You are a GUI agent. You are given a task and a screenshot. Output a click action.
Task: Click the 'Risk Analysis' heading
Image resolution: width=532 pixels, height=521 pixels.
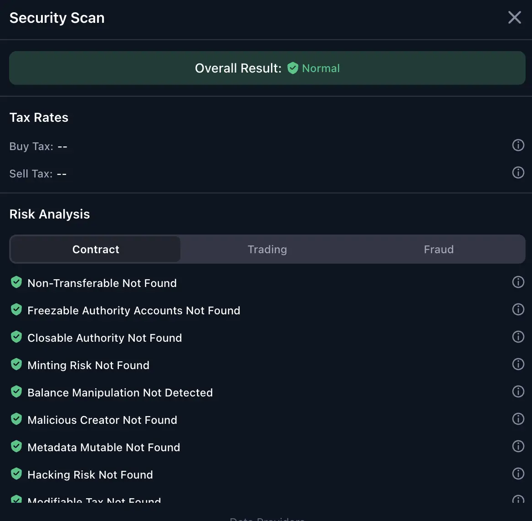[x=50, y=214]
